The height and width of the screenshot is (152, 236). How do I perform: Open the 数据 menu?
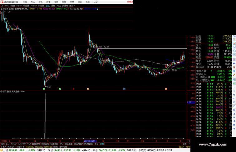coord(48,2)
